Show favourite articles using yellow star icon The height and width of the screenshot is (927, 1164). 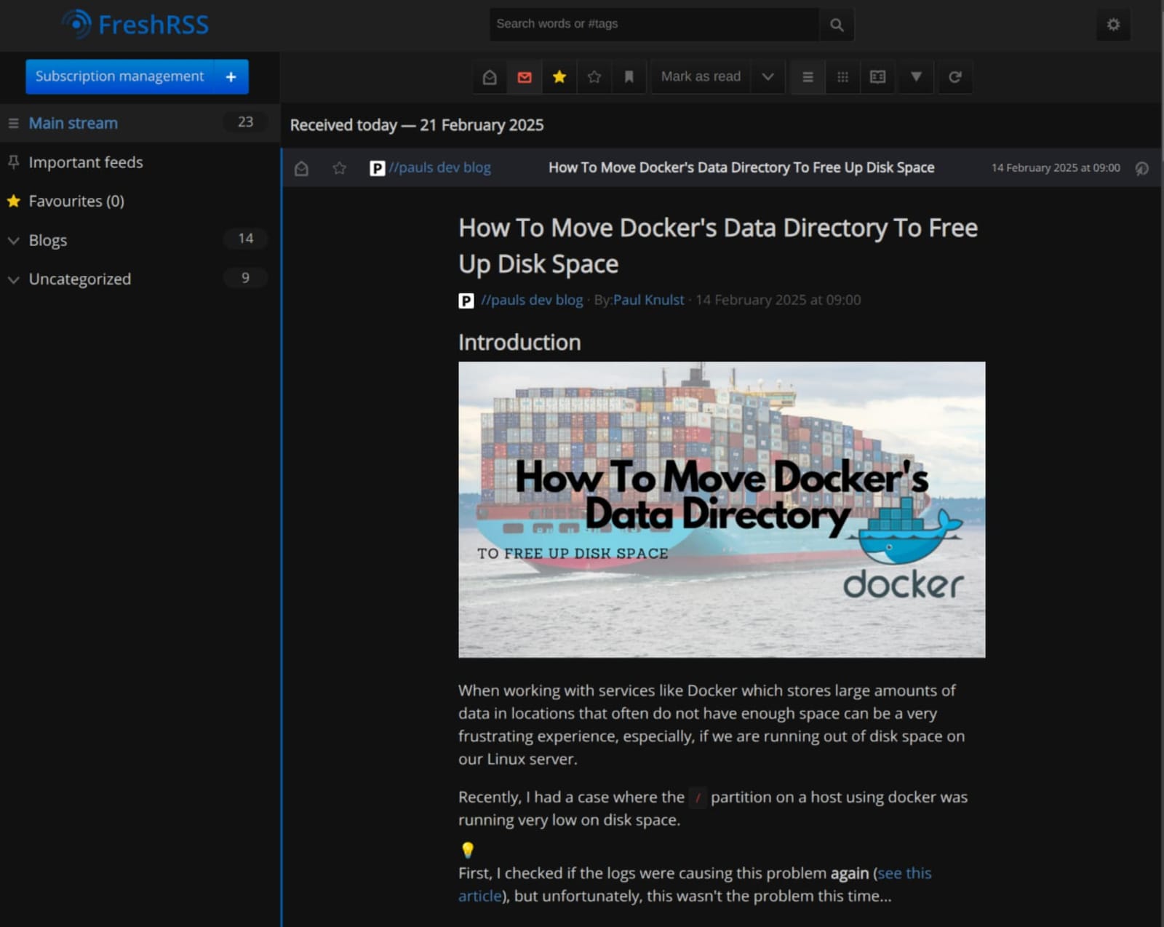(559, 76)
